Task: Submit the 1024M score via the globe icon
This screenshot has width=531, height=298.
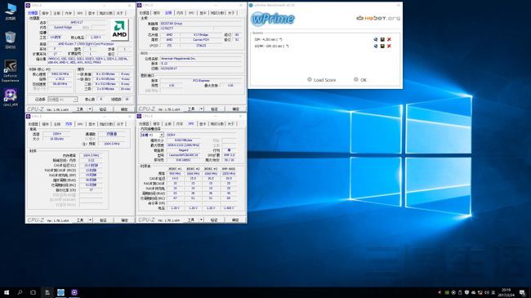Action: pos(376,46)
